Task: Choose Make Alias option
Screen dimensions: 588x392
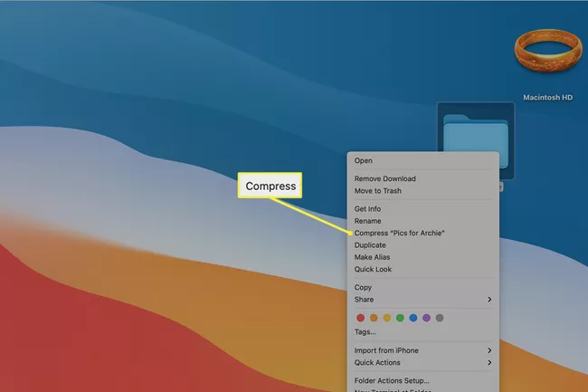Action: [x=373, y=257]
